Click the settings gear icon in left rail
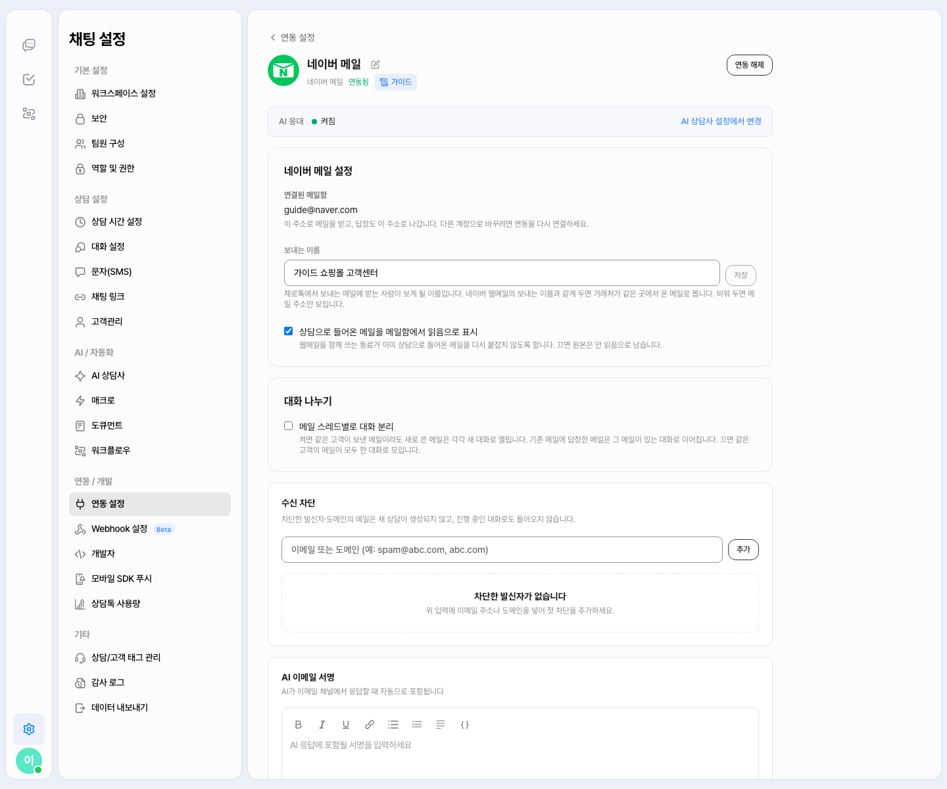Image resolution: width=947 pixels, height=789 pixels. (29, 729)
